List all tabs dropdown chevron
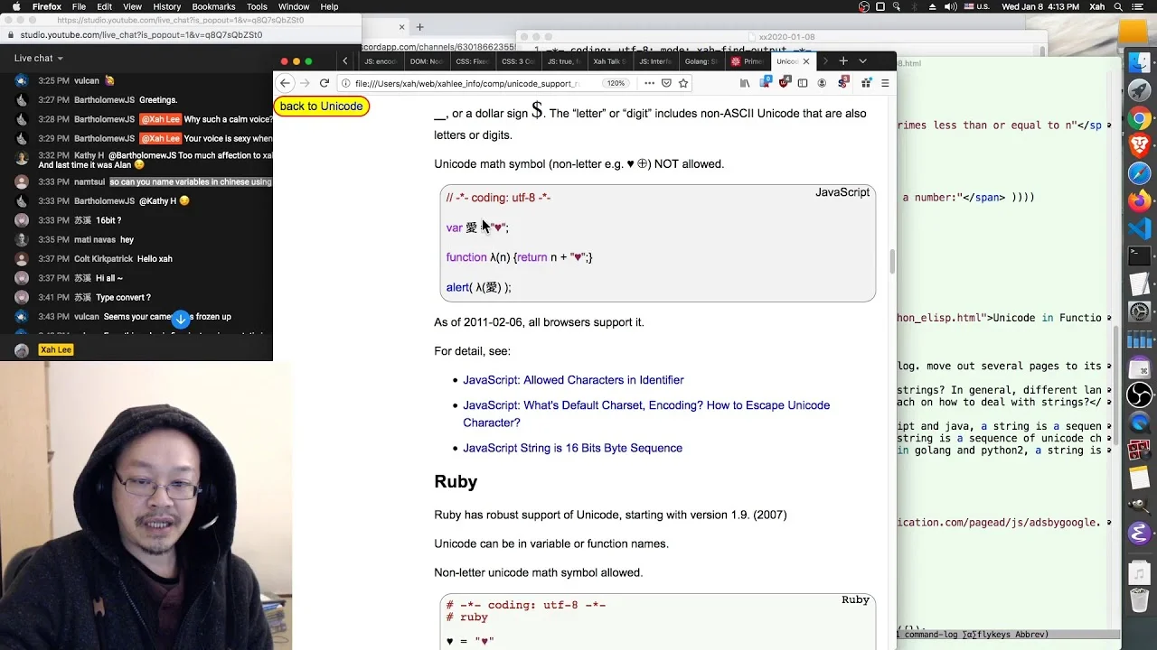The height and width of the screenshot is (650, 1157). pos(862,61)
